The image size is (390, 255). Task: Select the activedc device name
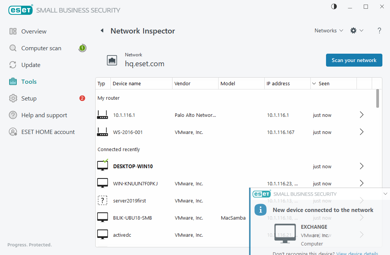(122, 235)
